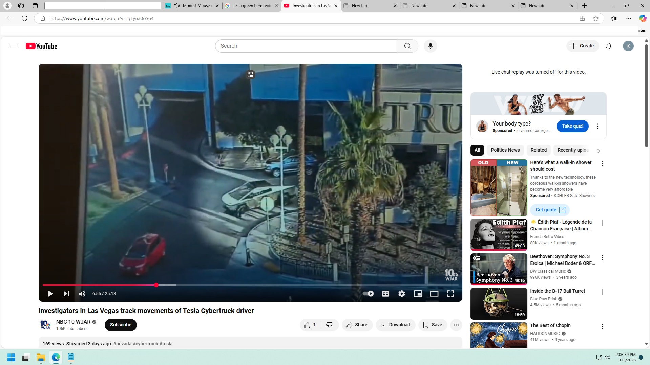Show more filter chips with arrow

coord(598,151)
